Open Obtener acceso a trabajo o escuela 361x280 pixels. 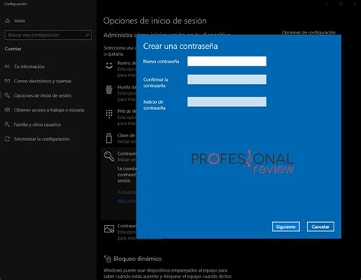(49, 110)
